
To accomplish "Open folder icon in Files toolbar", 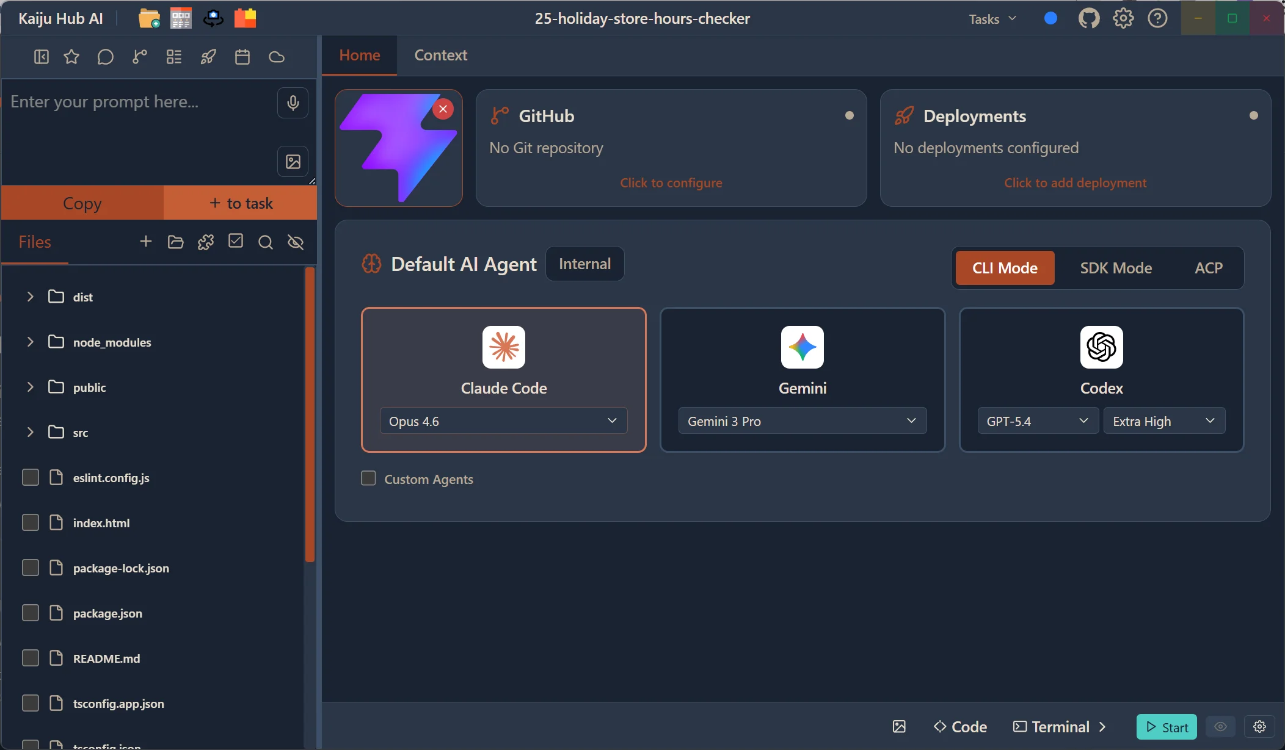I will pyautogui.click(x=175, y=242).
